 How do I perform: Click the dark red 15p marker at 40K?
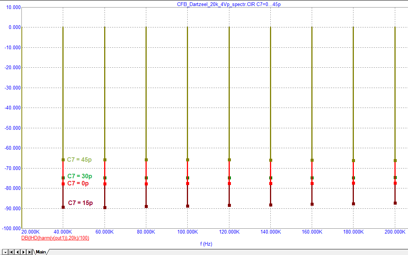click(63, 207)
